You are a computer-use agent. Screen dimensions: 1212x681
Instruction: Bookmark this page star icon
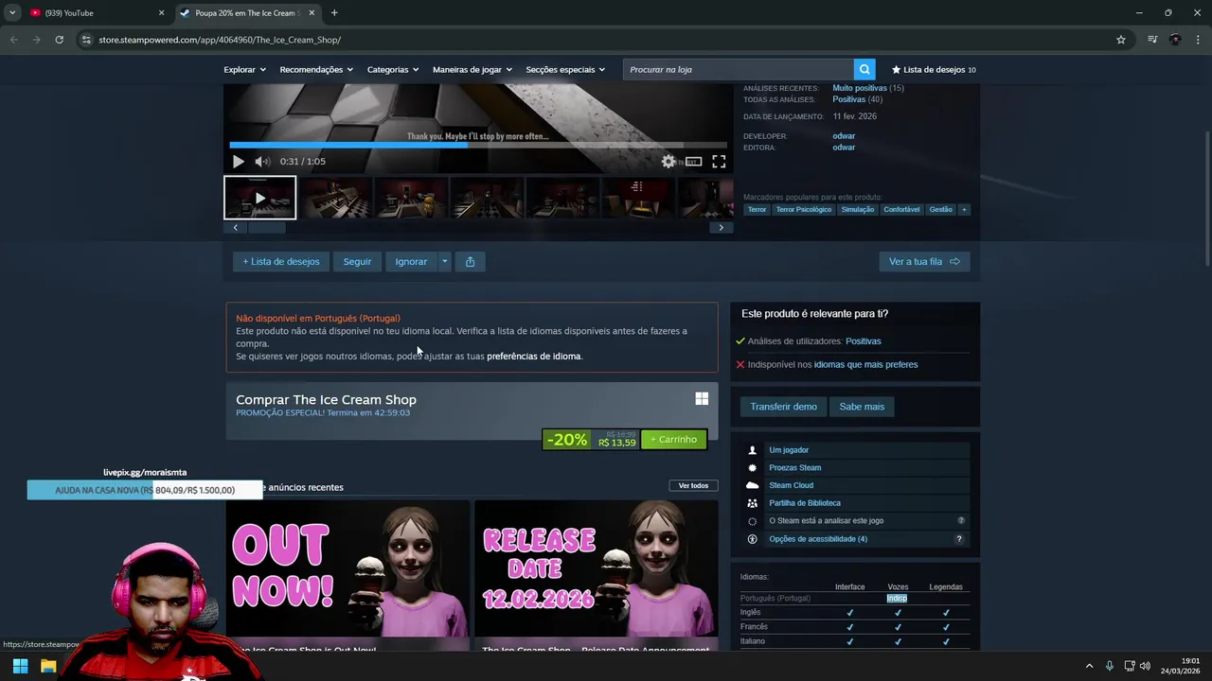pyautogui.click(x=1121, y=40)
